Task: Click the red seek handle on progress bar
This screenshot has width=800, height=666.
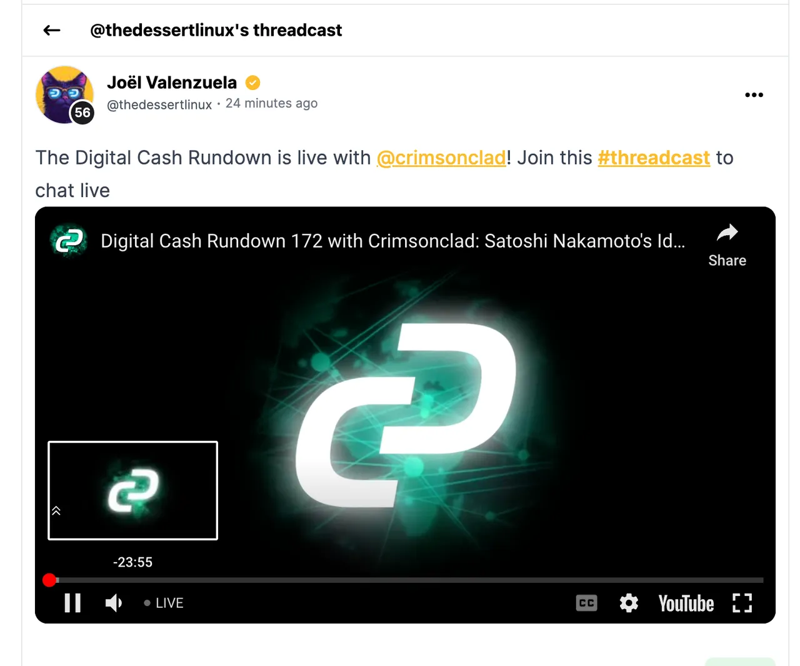Action: point(49,580)
